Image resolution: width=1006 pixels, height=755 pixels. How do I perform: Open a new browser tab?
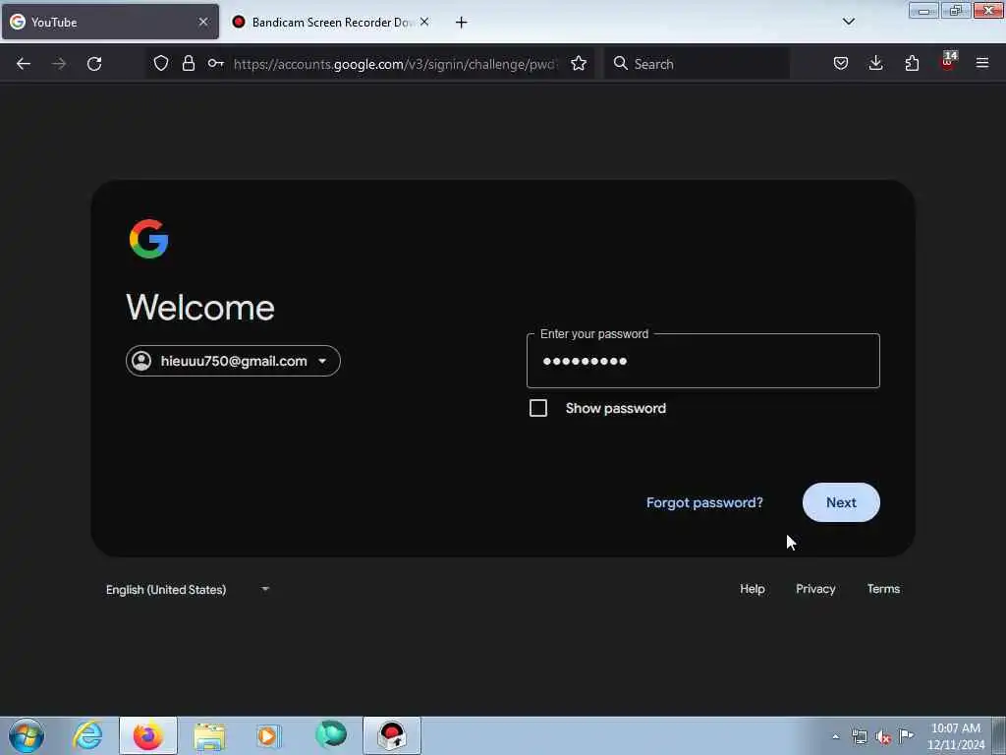pos(462,23)
